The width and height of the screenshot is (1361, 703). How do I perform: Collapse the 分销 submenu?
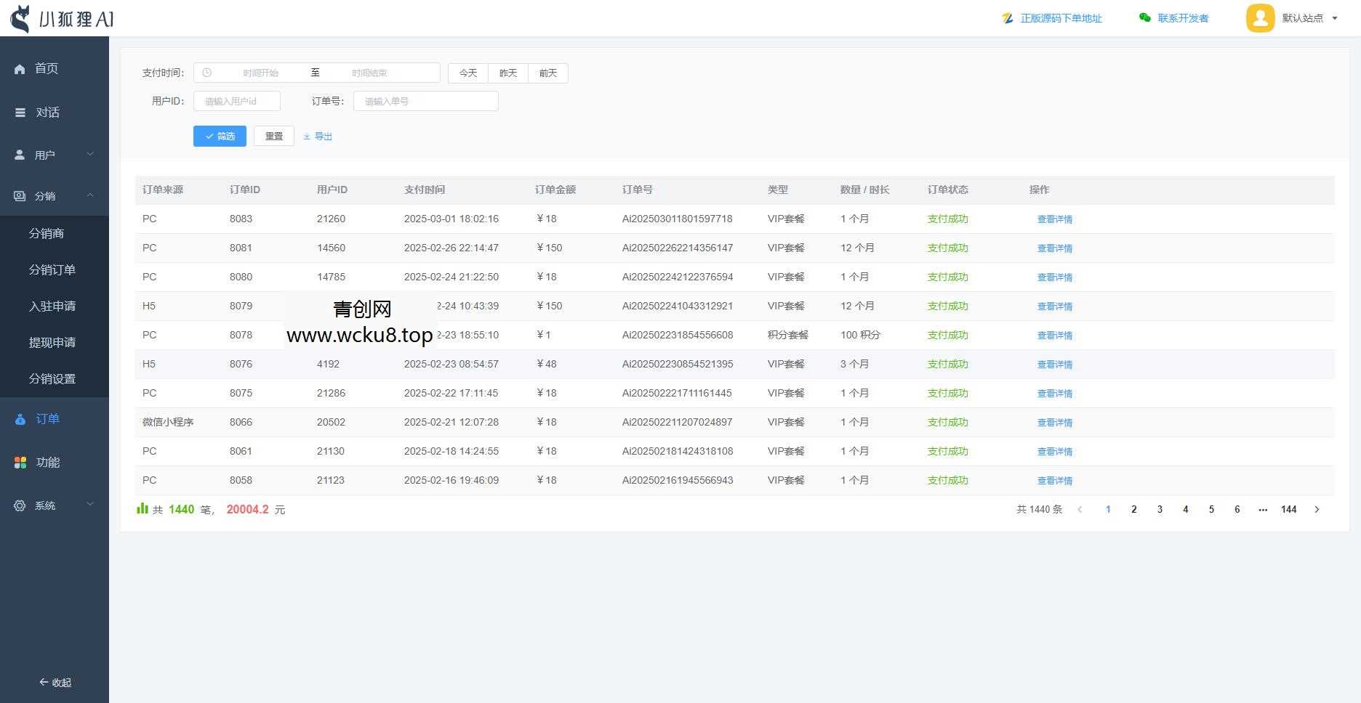pyautogui.click(x=90, y=195)
